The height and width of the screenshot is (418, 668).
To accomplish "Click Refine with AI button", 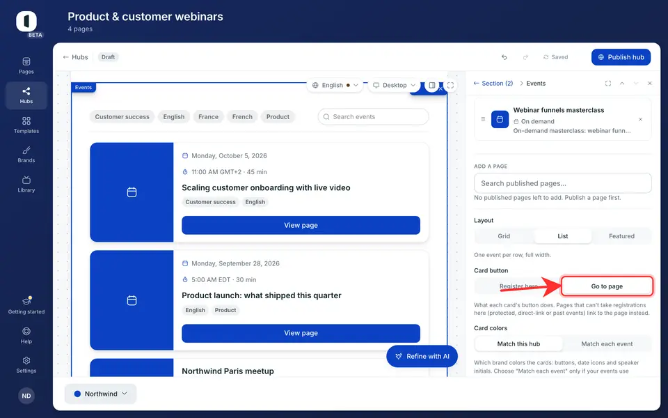I will (422, 356).
